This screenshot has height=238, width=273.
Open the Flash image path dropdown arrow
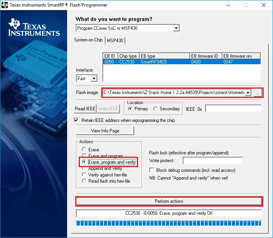248,93
